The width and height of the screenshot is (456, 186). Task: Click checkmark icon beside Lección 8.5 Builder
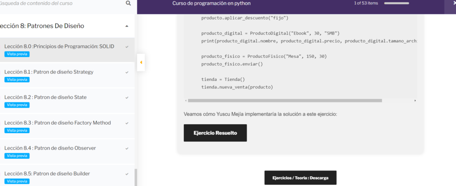(x=127, y=174)
